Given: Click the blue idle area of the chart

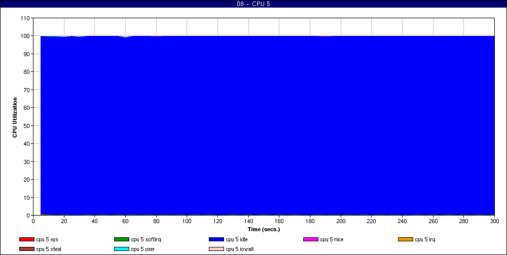Looking at the screenshot, I should tap(267, 125).
